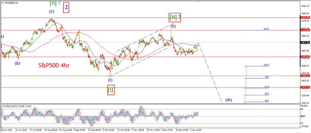Select the chart shift triangle marker at top
This screenshot has width=311, height=133.
(198, 2)
